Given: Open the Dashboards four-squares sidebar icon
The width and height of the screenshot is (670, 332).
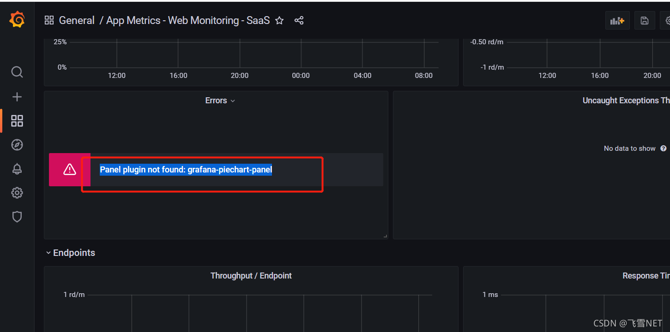Looking at the screenshot, I should point(17,121).
